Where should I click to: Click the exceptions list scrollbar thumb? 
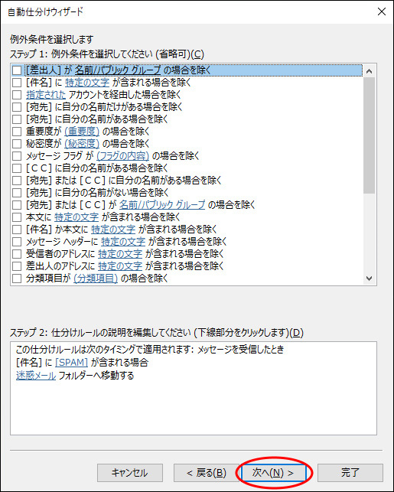[370, 135]
